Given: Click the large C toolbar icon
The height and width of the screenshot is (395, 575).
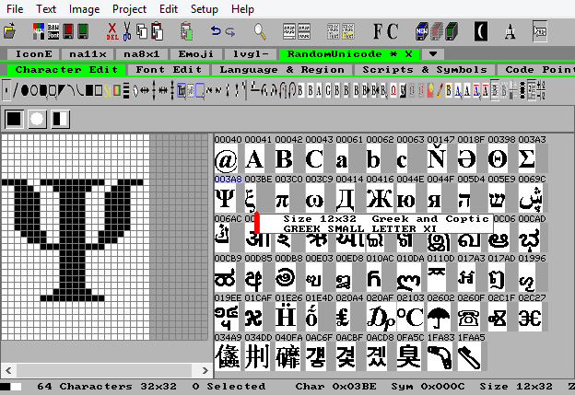Looking at the screenshot, I should click(x=392, y=30).
